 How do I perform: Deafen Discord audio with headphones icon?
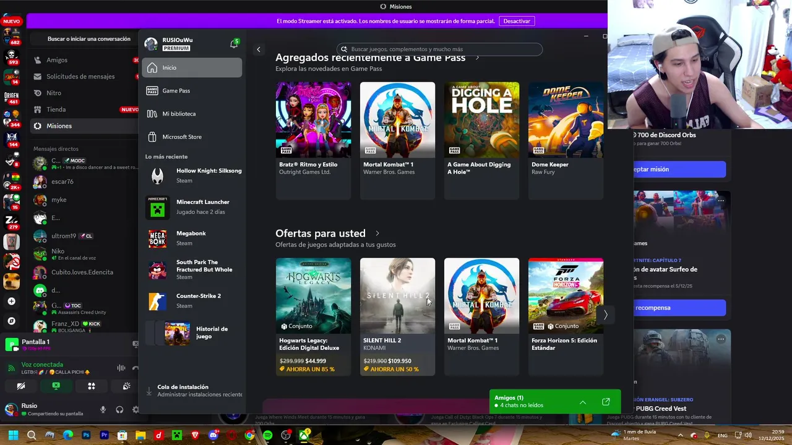click(x=119, y=410)
